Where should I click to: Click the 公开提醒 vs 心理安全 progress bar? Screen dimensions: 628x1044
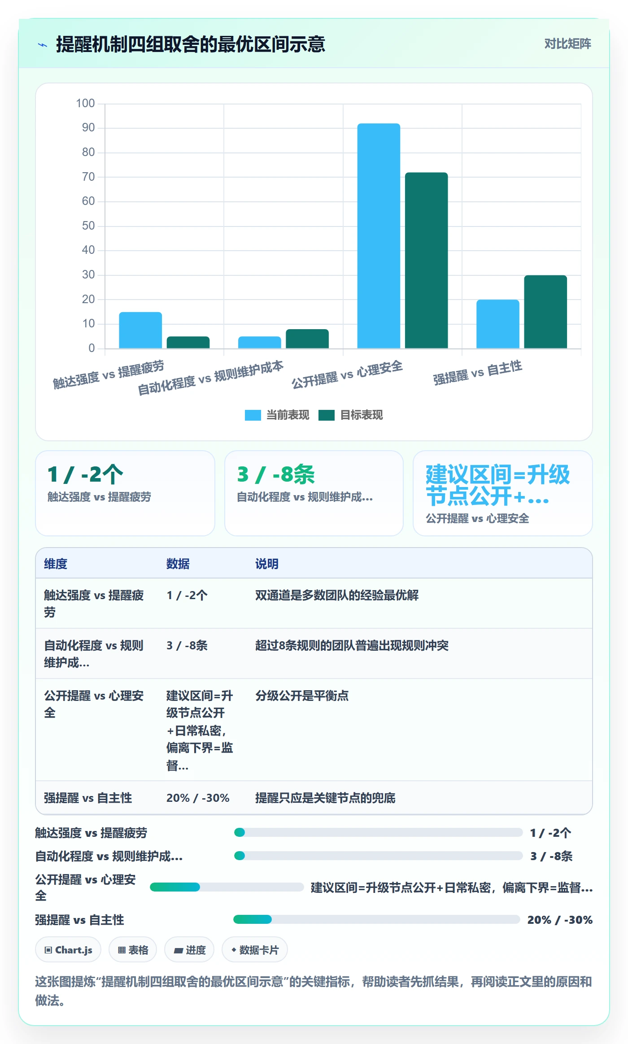(227, 887)
